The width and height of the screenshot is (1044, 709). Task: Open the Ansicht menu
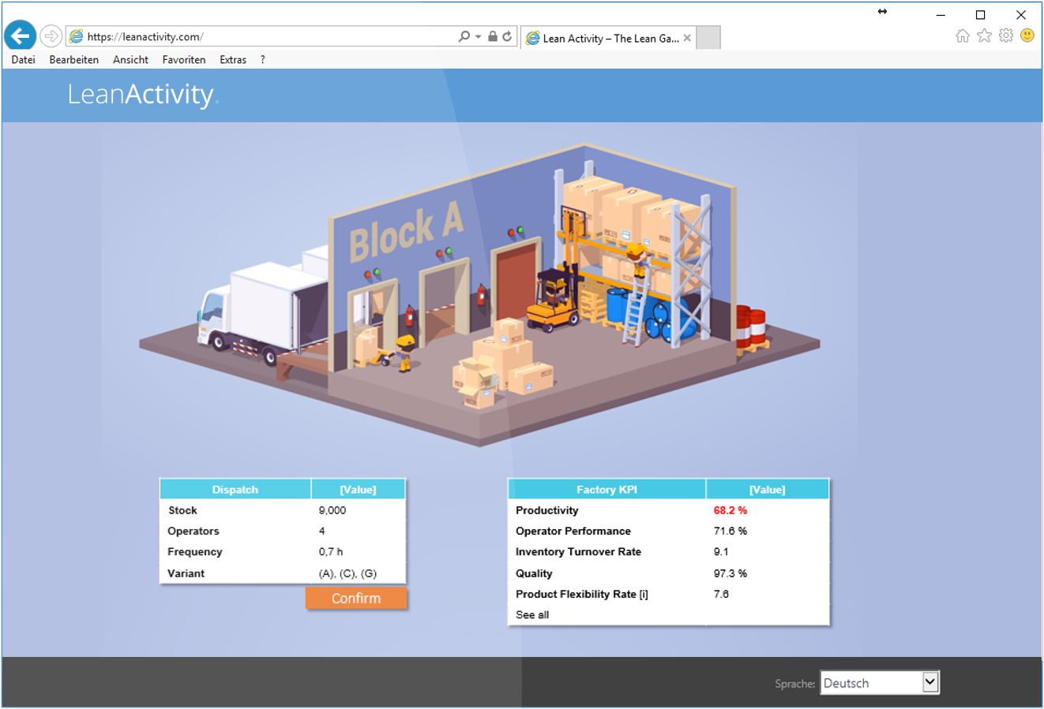tap(130, 59)
